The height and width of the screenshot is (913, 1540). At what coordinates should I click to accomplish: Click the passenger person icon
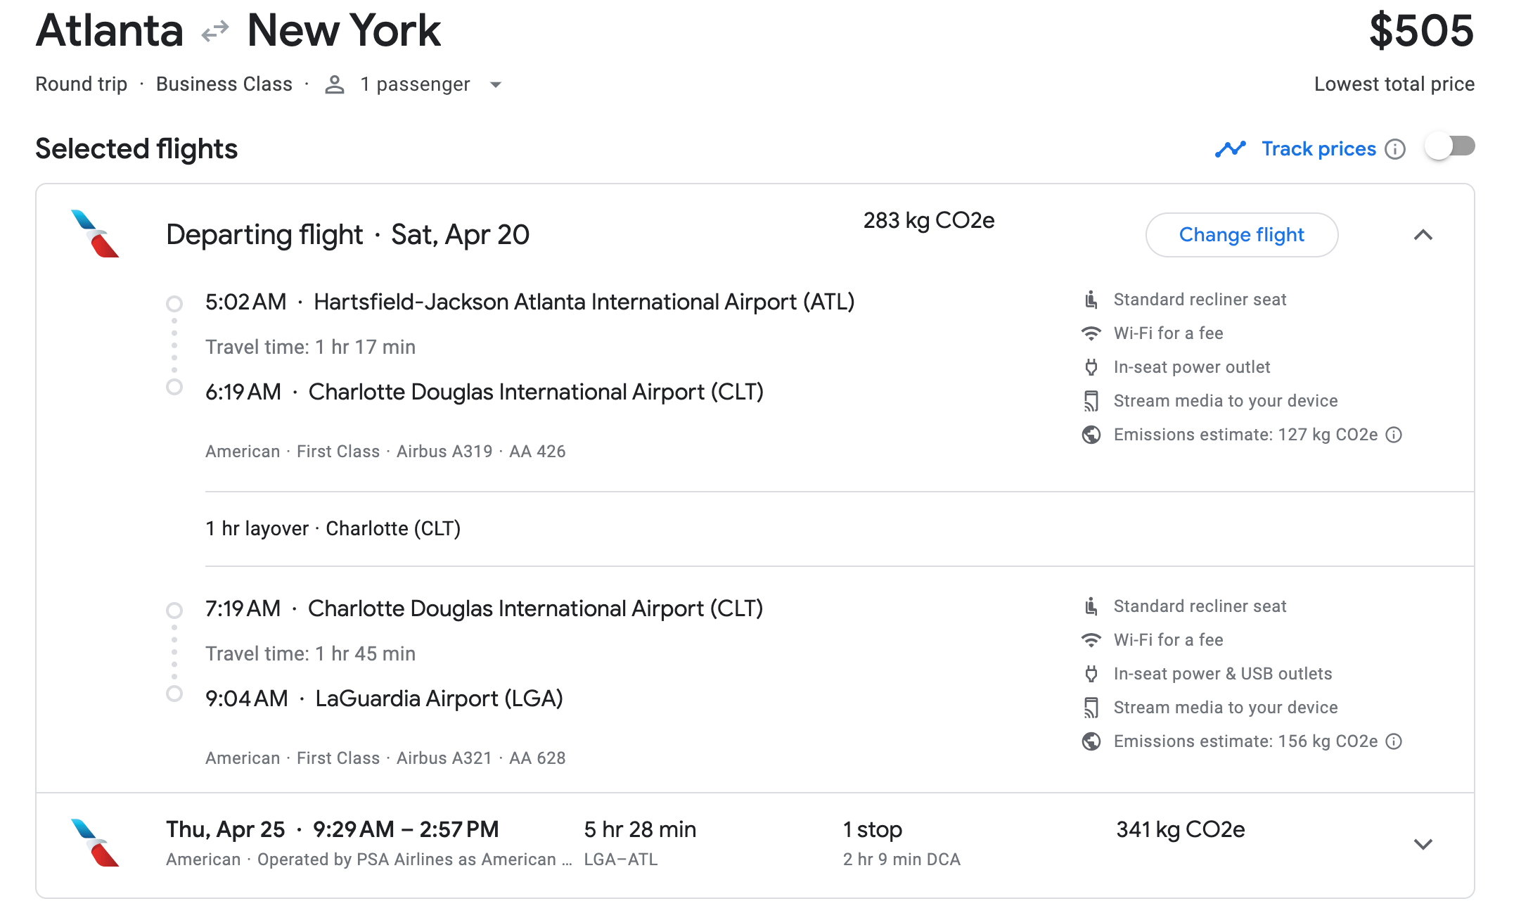click(x=335, y=84)
